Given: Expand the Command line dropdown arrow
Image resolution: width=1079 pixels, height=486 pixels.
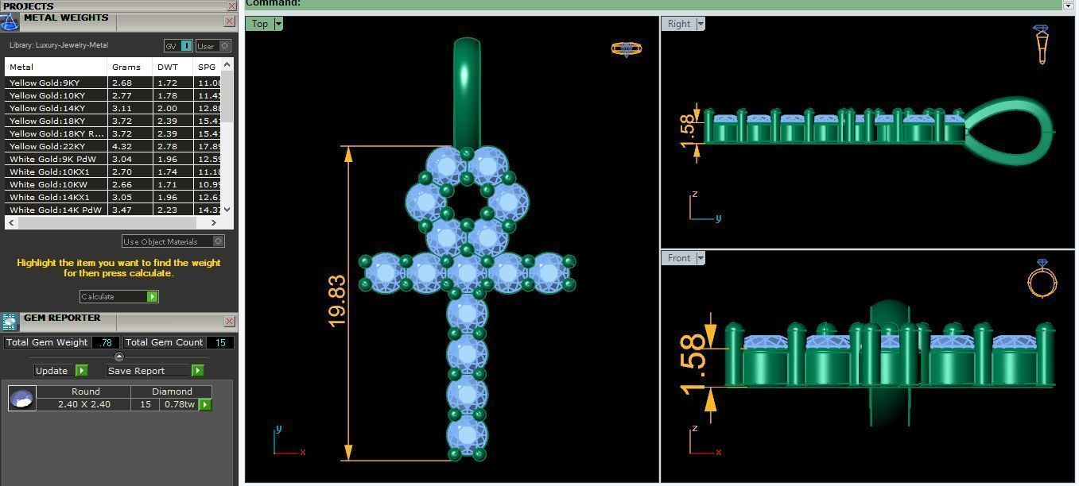Looking at the screenshot, I should coord(1068,5).
